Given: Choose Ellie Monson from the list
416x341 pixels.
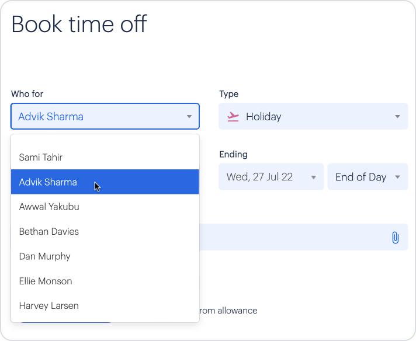Looking at the screenshot, I should coord(105,281).
